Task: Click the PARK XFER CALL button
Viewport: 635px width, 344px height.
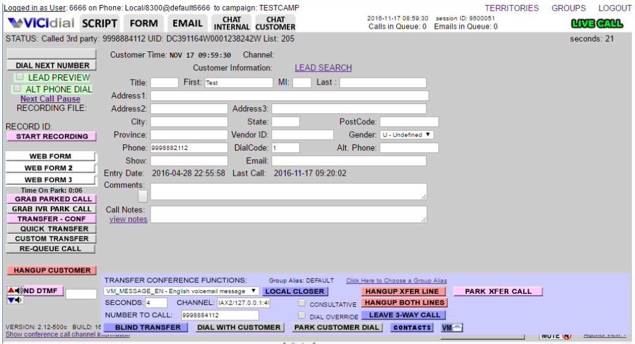Action: [x=498, y=291]
